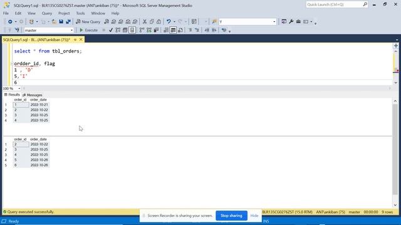The height and width of the screenshot is (225, 401).
Task: Expand the Undo history dropdown arrow
Action: pos(174,22)
